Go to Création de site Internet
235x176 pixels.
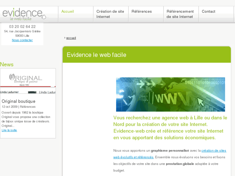coord(110,14)
